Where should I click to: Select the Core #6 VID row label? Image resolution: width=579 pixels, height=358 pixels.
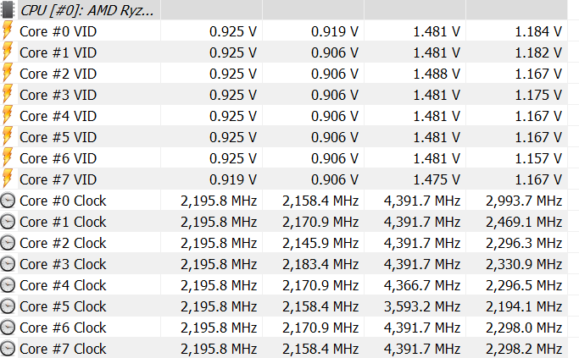click(x=58, y=157)
